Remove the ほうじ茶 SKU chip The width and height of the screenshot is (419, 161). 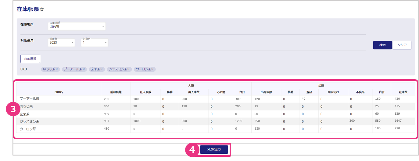click(57, 69)
